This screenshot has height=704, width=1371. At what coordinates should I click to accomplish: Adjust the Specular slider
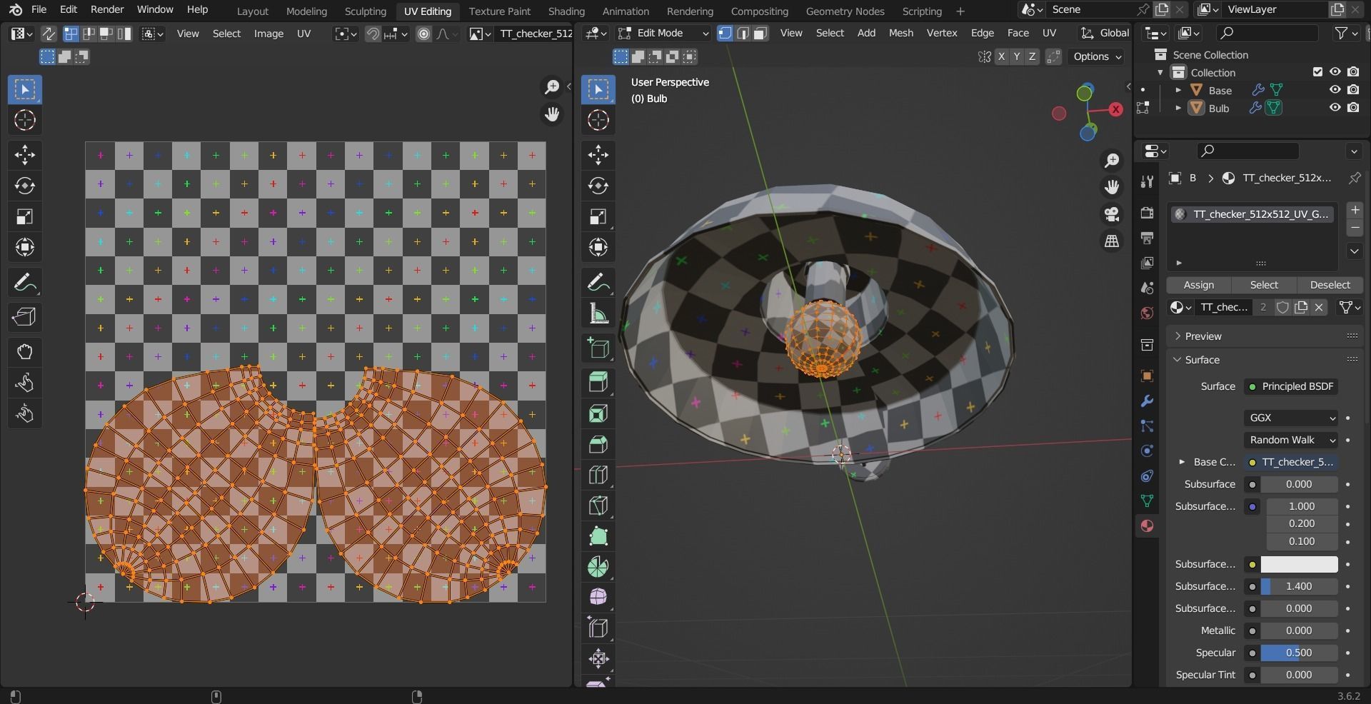tap(1299, 653)
